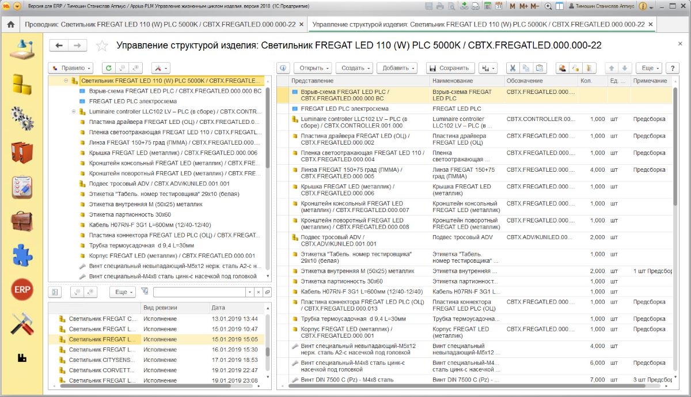Zoom in with M+ title bar button
This screenshot has width=691, height=397.
(523, 6)
